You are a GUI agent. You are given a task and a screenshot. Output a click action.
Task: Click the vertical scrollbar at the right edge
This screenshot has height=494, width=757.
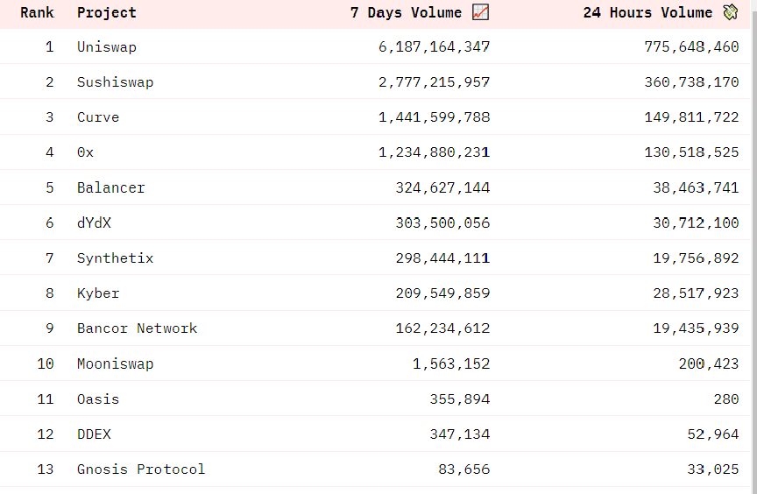pyautogui.click(x=753, y=247)
